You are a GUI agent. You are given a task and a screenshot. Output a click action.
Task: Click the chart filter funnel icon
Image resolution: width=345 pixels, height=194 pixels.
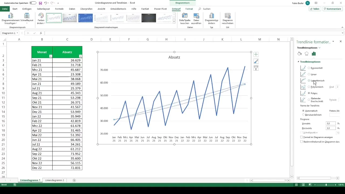(256, 68)
